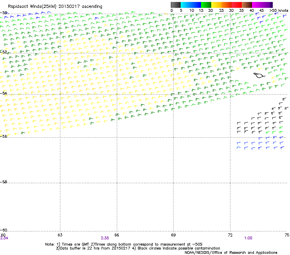Viewport: 290px width, 255px height.
Task: Click the '69' longitude axis label
Action: [173, 235]
